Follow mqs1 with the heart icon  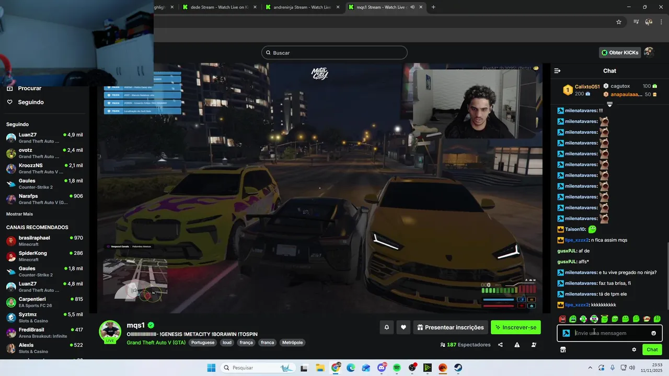click(x=403, y=327)
